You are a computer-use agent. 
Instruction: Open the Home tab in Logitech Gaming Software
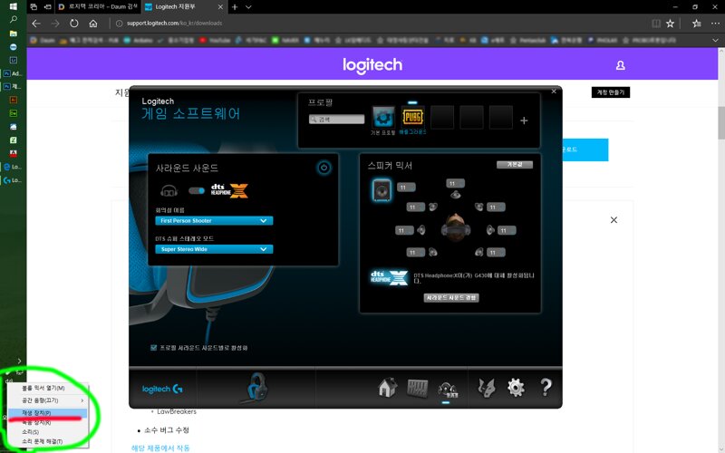(x=388, y=388)
